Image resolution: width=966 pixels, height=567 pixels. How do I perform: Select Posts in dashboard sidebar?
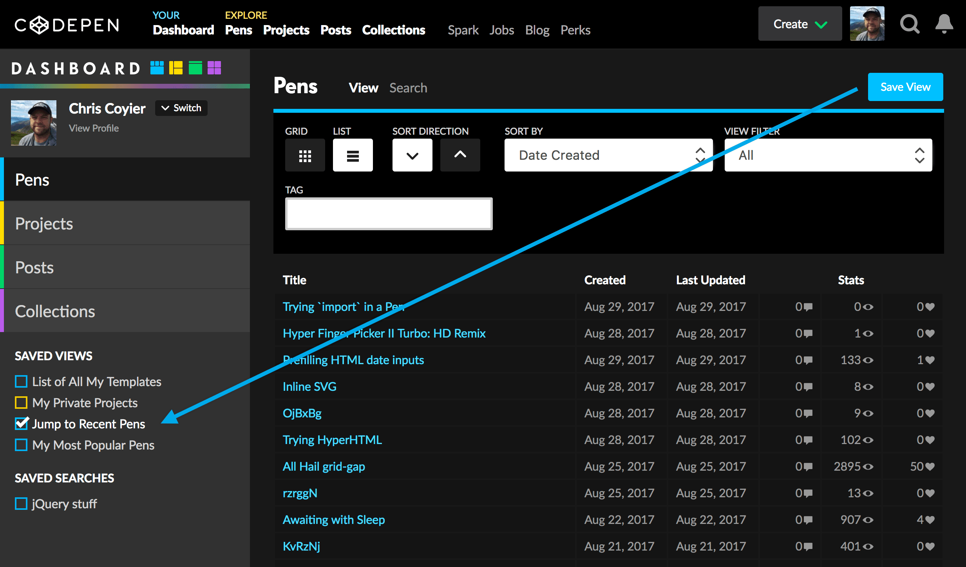125,267
